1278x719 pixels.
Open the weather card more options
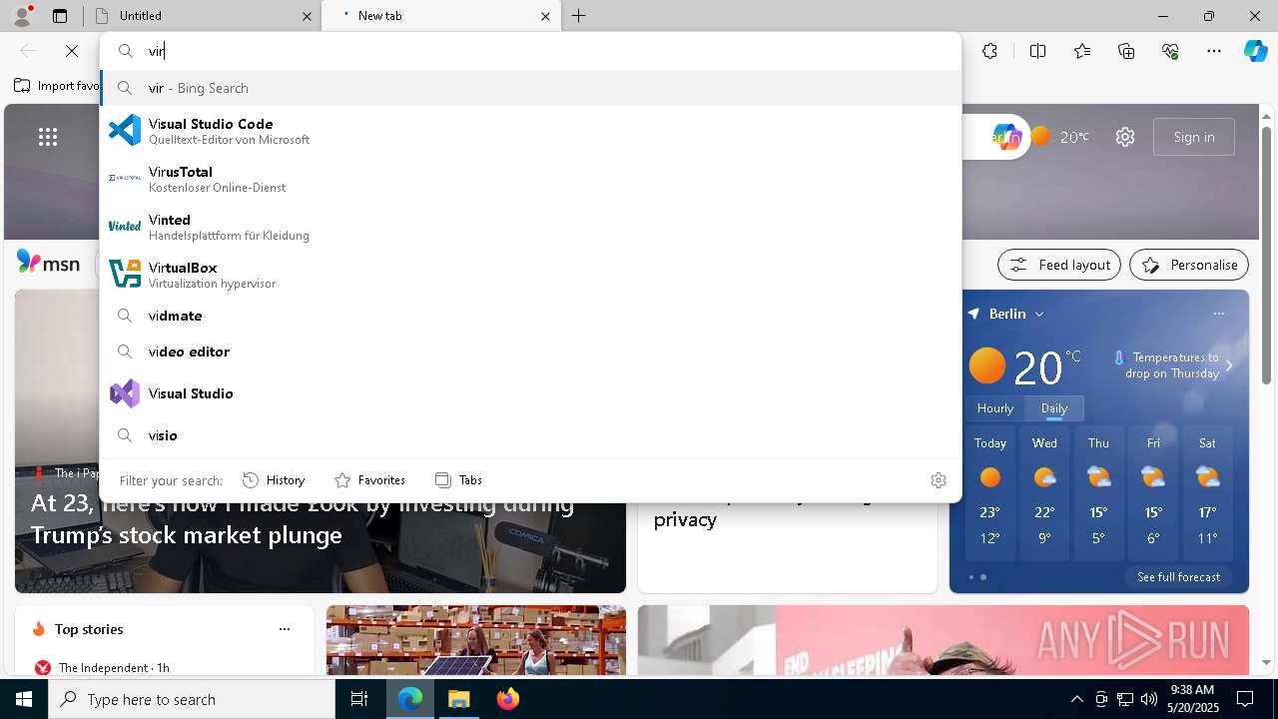click(x=1218, y=314)
